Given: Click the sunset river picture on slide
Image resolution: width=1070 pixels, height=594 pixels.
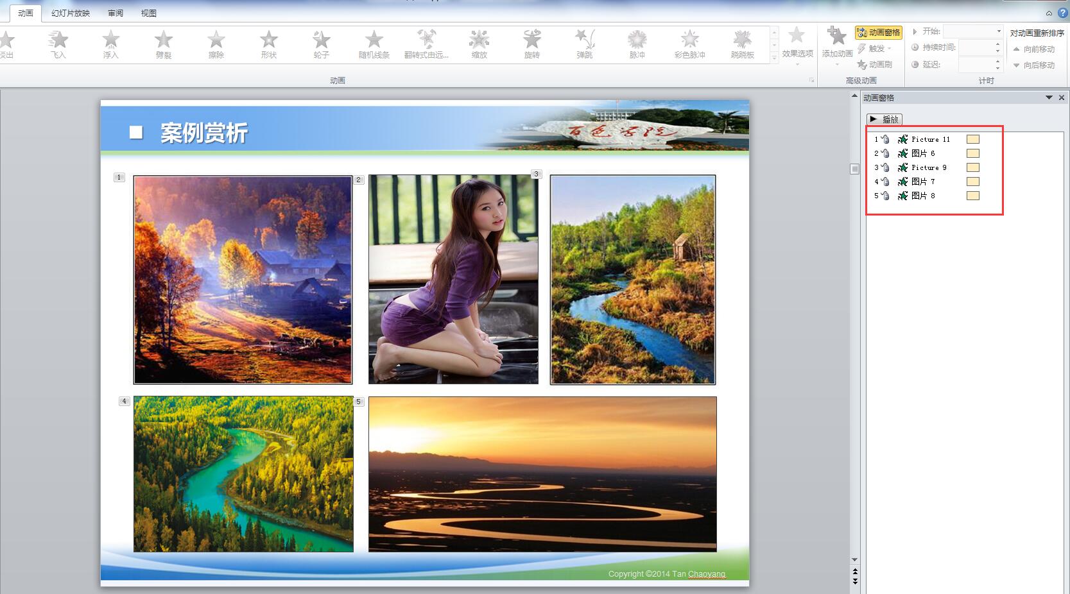Looking at the screenshot, I should (542, 474).
